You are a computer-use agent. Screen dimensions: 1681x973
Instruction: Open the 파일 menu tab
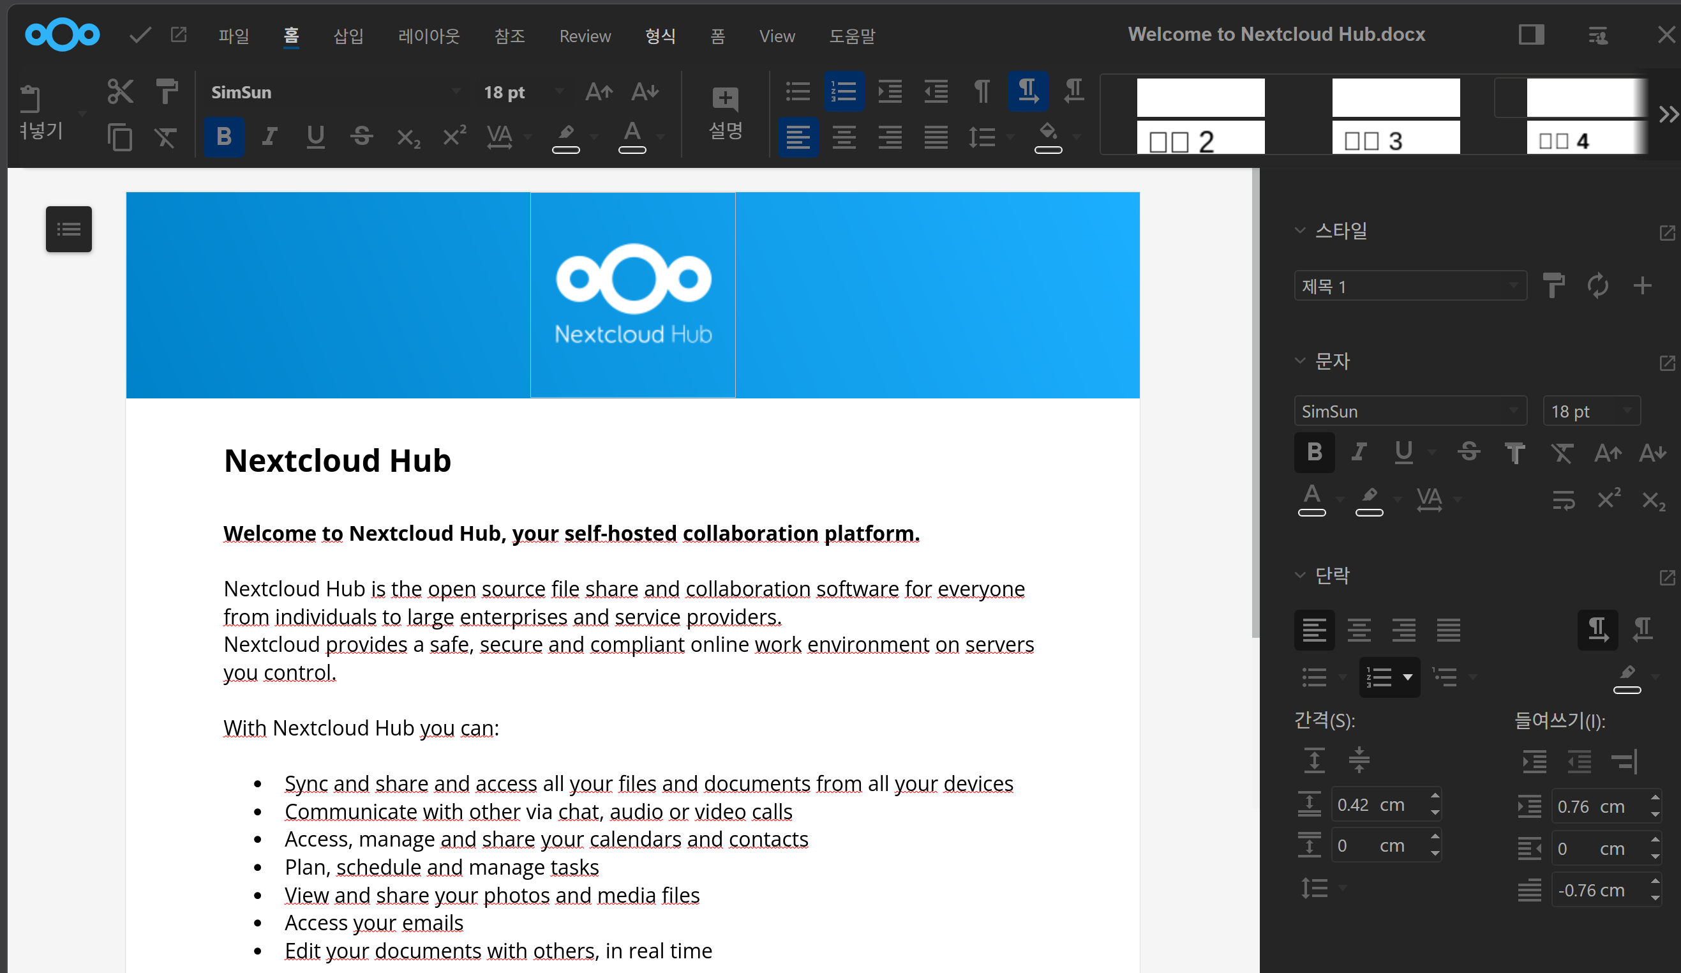(x=234, y=35)
